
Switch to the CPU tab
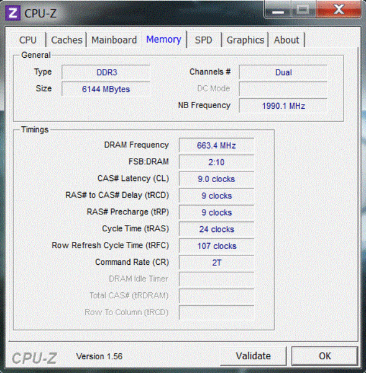point(28,40)
